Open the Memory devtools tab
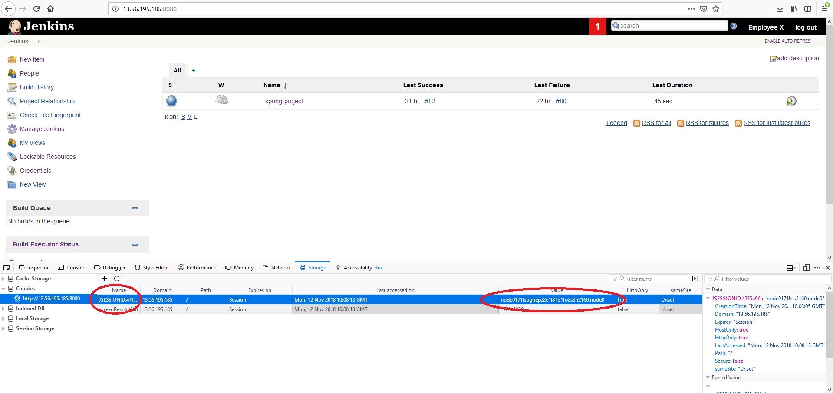The width and height of the screenshot is (833, 394). (239, 268)
